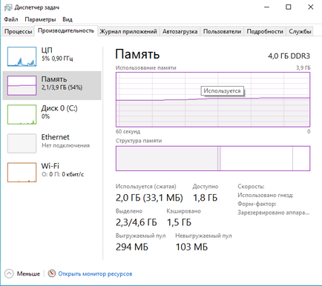Click the ЦП usage graph thumbnail
Screen dimensions: 322x286
click(x=22, y=56)
